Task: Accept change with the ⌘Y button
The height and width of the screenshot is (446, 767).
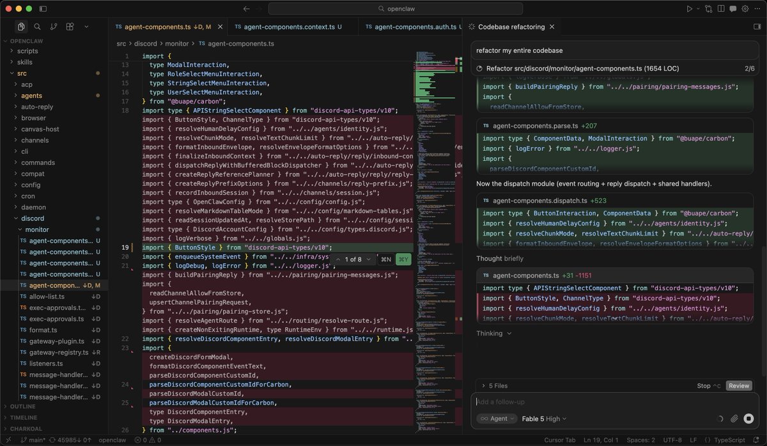Action: point(403,259)
